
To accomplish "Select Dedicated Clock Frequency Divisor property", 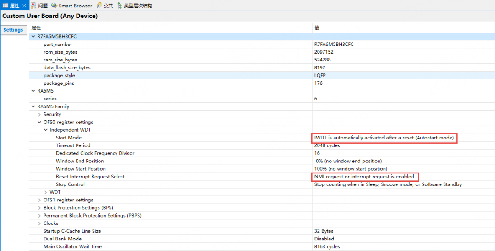I will click(95, 153).
